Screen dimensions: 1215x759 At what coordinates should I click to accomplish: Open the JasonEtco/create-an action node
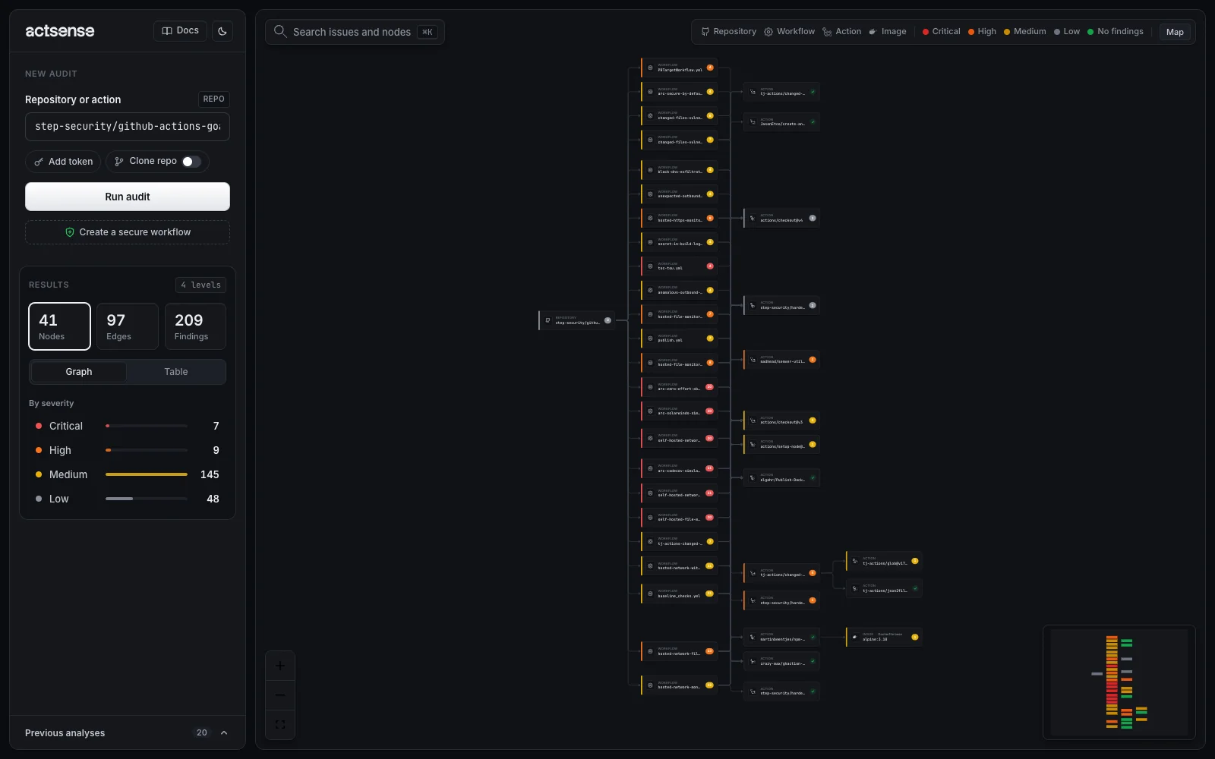point(781,122)
